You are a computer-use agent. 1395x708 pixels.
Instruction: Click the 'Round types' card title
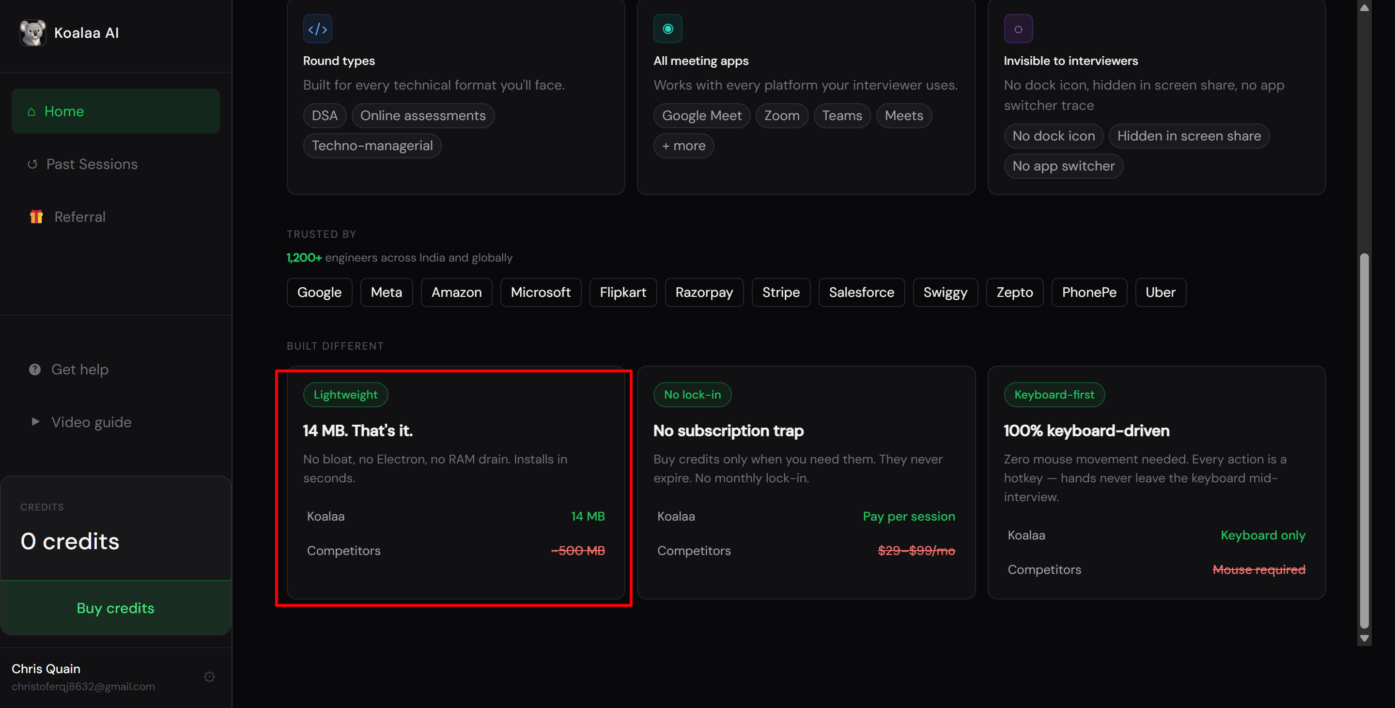[x=339, y=61]
